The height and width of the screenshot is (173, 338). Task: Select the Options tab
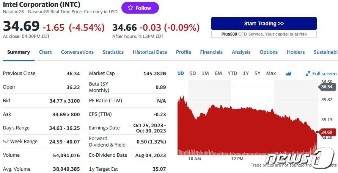pos(269,52)
